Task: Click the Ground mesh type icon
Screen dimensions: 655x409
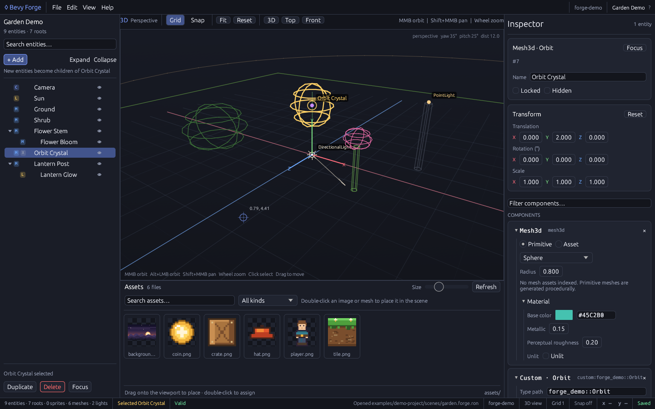Action: [16, 109]
